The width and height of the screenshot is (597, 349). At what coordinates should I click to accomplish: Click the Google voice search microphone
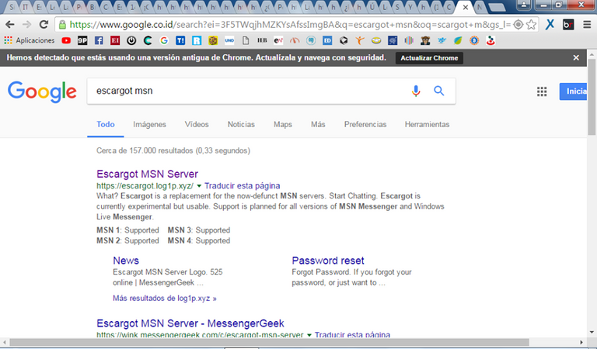[416, 91]
